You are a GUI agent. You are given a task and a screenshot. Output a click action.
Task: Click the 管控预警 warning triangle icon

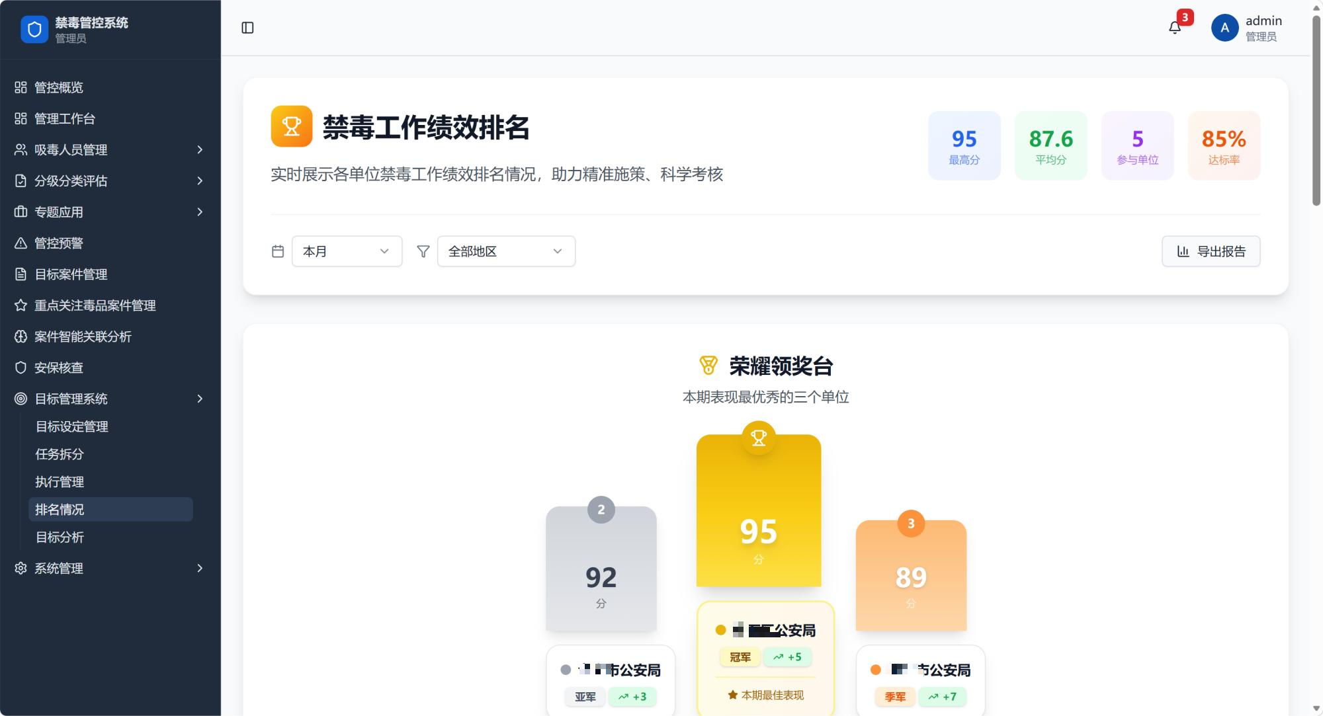(21, 243)
